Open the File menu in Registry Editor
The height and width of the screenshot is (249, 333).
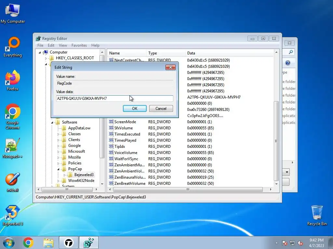(x=40, y=45)
